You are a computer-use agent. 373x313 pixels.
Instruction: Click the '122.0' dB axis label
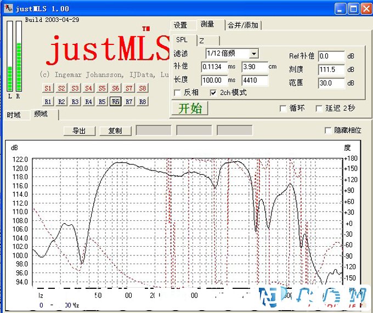(20, 159)
